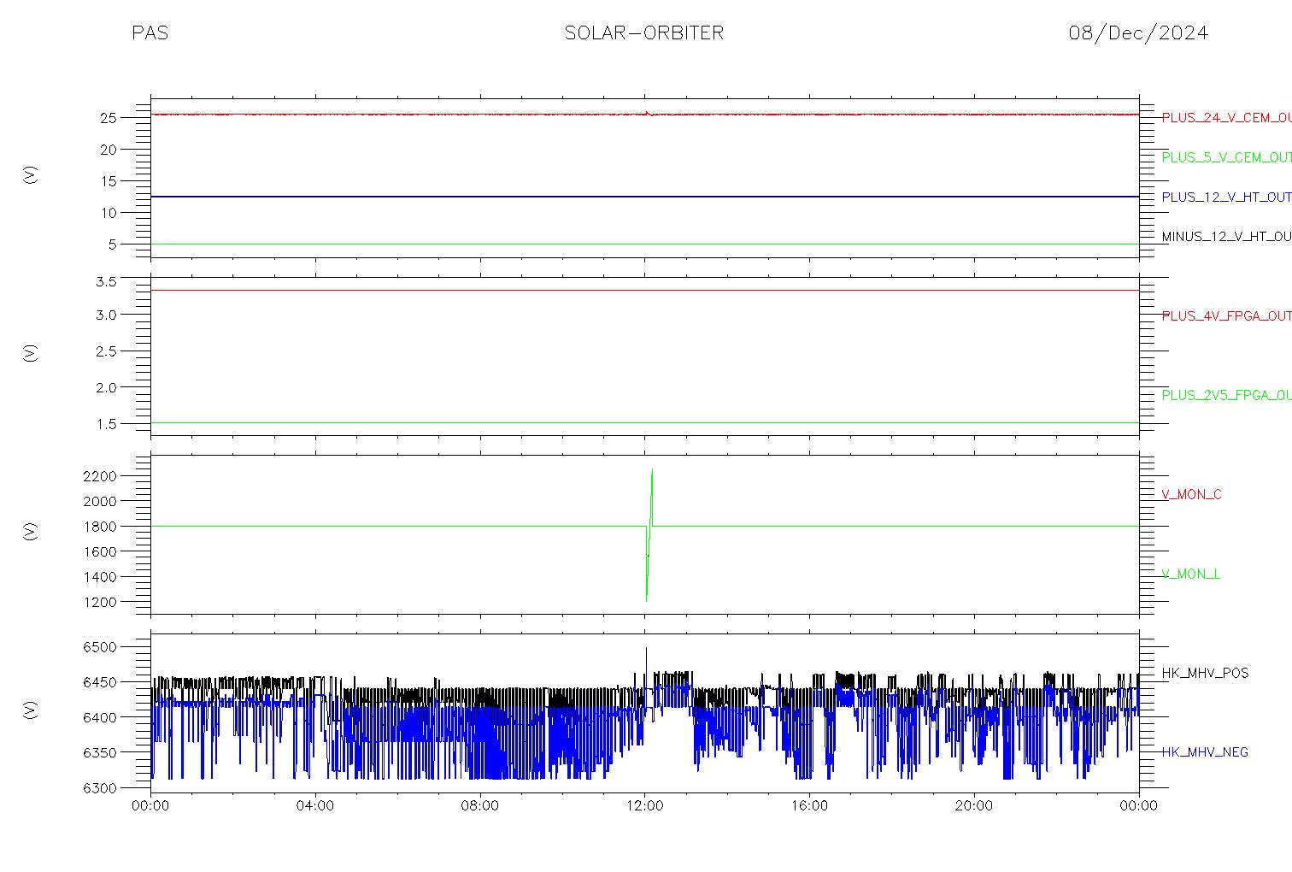This screenshot has height=872, width=1292.
Task: Click the date 08/Dec/2024
Action: (x=1138, y=32)
